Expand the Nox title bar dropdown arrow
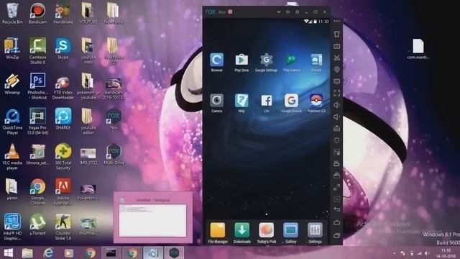 [x=279, y=12]
